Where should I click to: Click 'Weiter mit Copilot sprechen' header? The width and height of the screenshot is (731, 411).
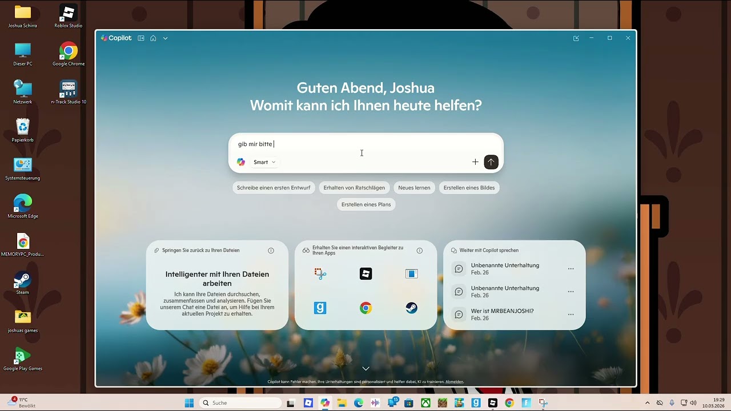(489, 251)
